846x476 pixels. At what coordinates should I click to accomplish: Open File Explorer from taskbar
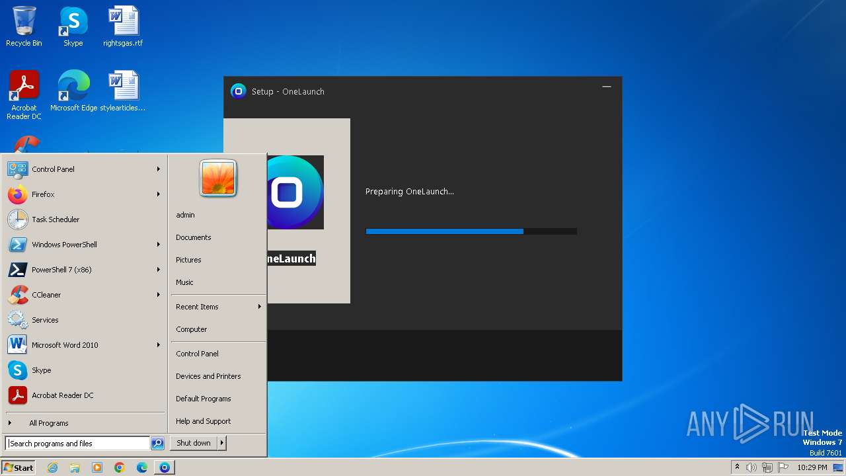[x=75, y=467]
